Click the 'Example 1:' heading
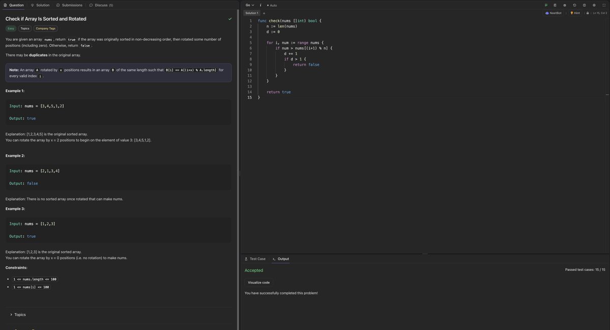This screenshot has width=610, height=330. [x=15, y=91]
